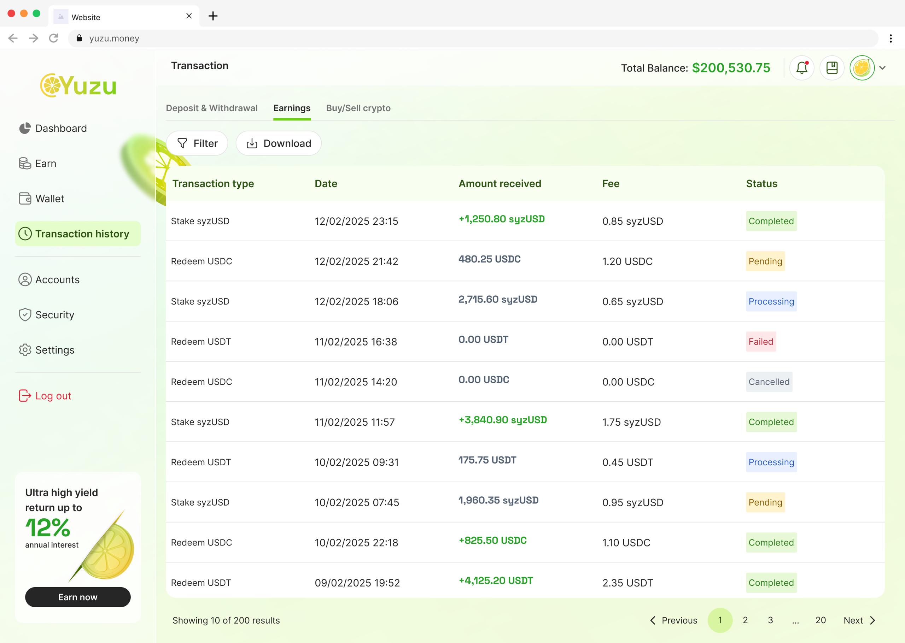Image resolution: width=905 pixels, height=643 pixels.
Task: Click the yuzu.money address bar
Action: 473,39
